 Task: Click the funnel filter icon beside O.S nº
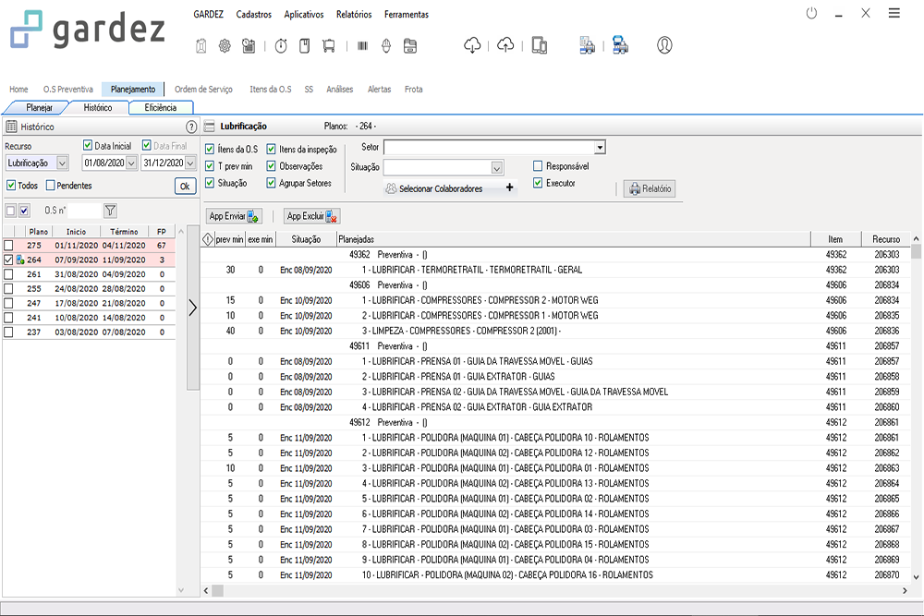click(110, 211)
